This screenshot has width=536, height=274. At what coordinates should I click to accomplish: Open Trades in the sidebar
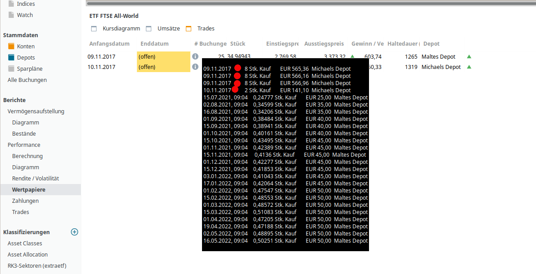coord(21,212)
